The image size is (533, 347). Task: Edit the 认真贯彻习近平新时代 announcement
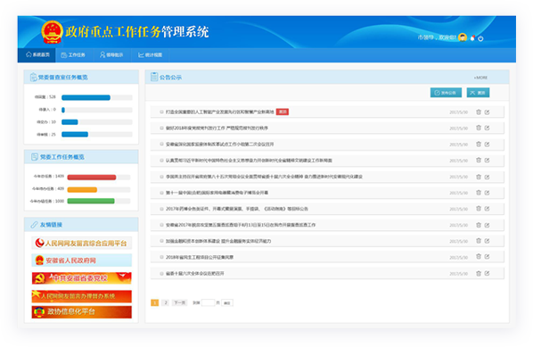[x=488, y=161]
